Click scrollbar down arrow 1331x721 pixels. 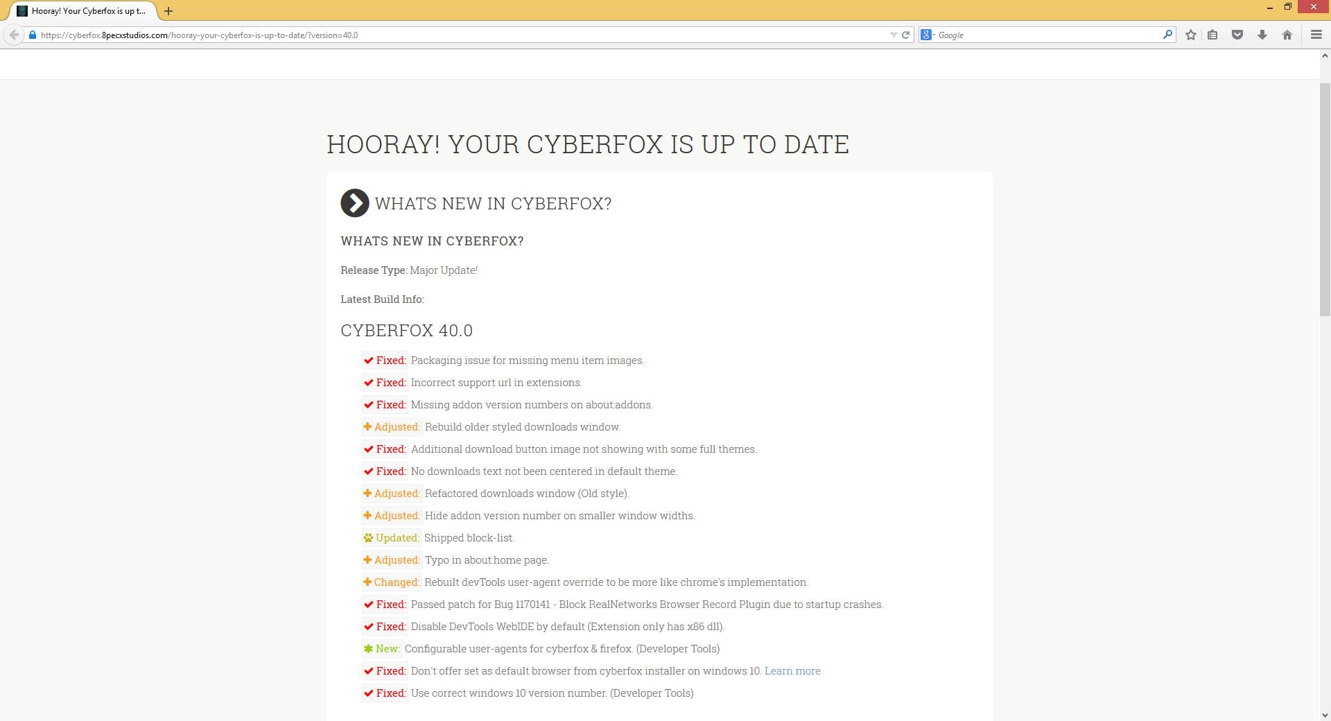click(x=1325, y=715)
